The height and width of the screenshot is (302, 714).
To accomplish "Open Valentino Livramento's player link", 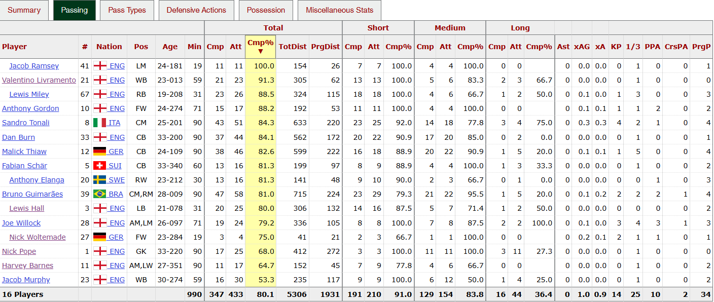I will coord(39,80).
